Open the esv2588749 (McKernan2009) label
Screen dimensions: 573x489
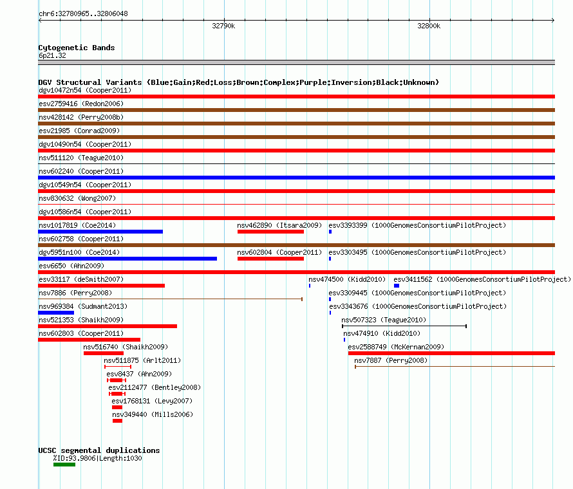tap(396, 347)
